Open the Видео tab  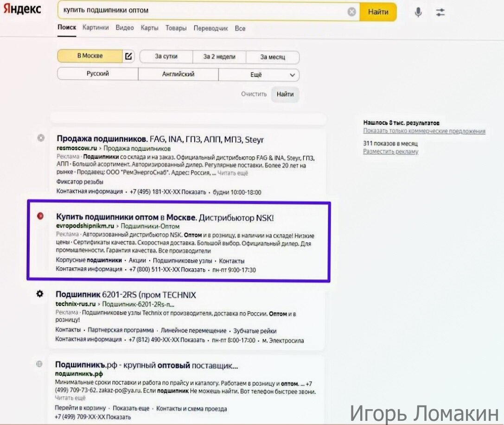point(125,28)
